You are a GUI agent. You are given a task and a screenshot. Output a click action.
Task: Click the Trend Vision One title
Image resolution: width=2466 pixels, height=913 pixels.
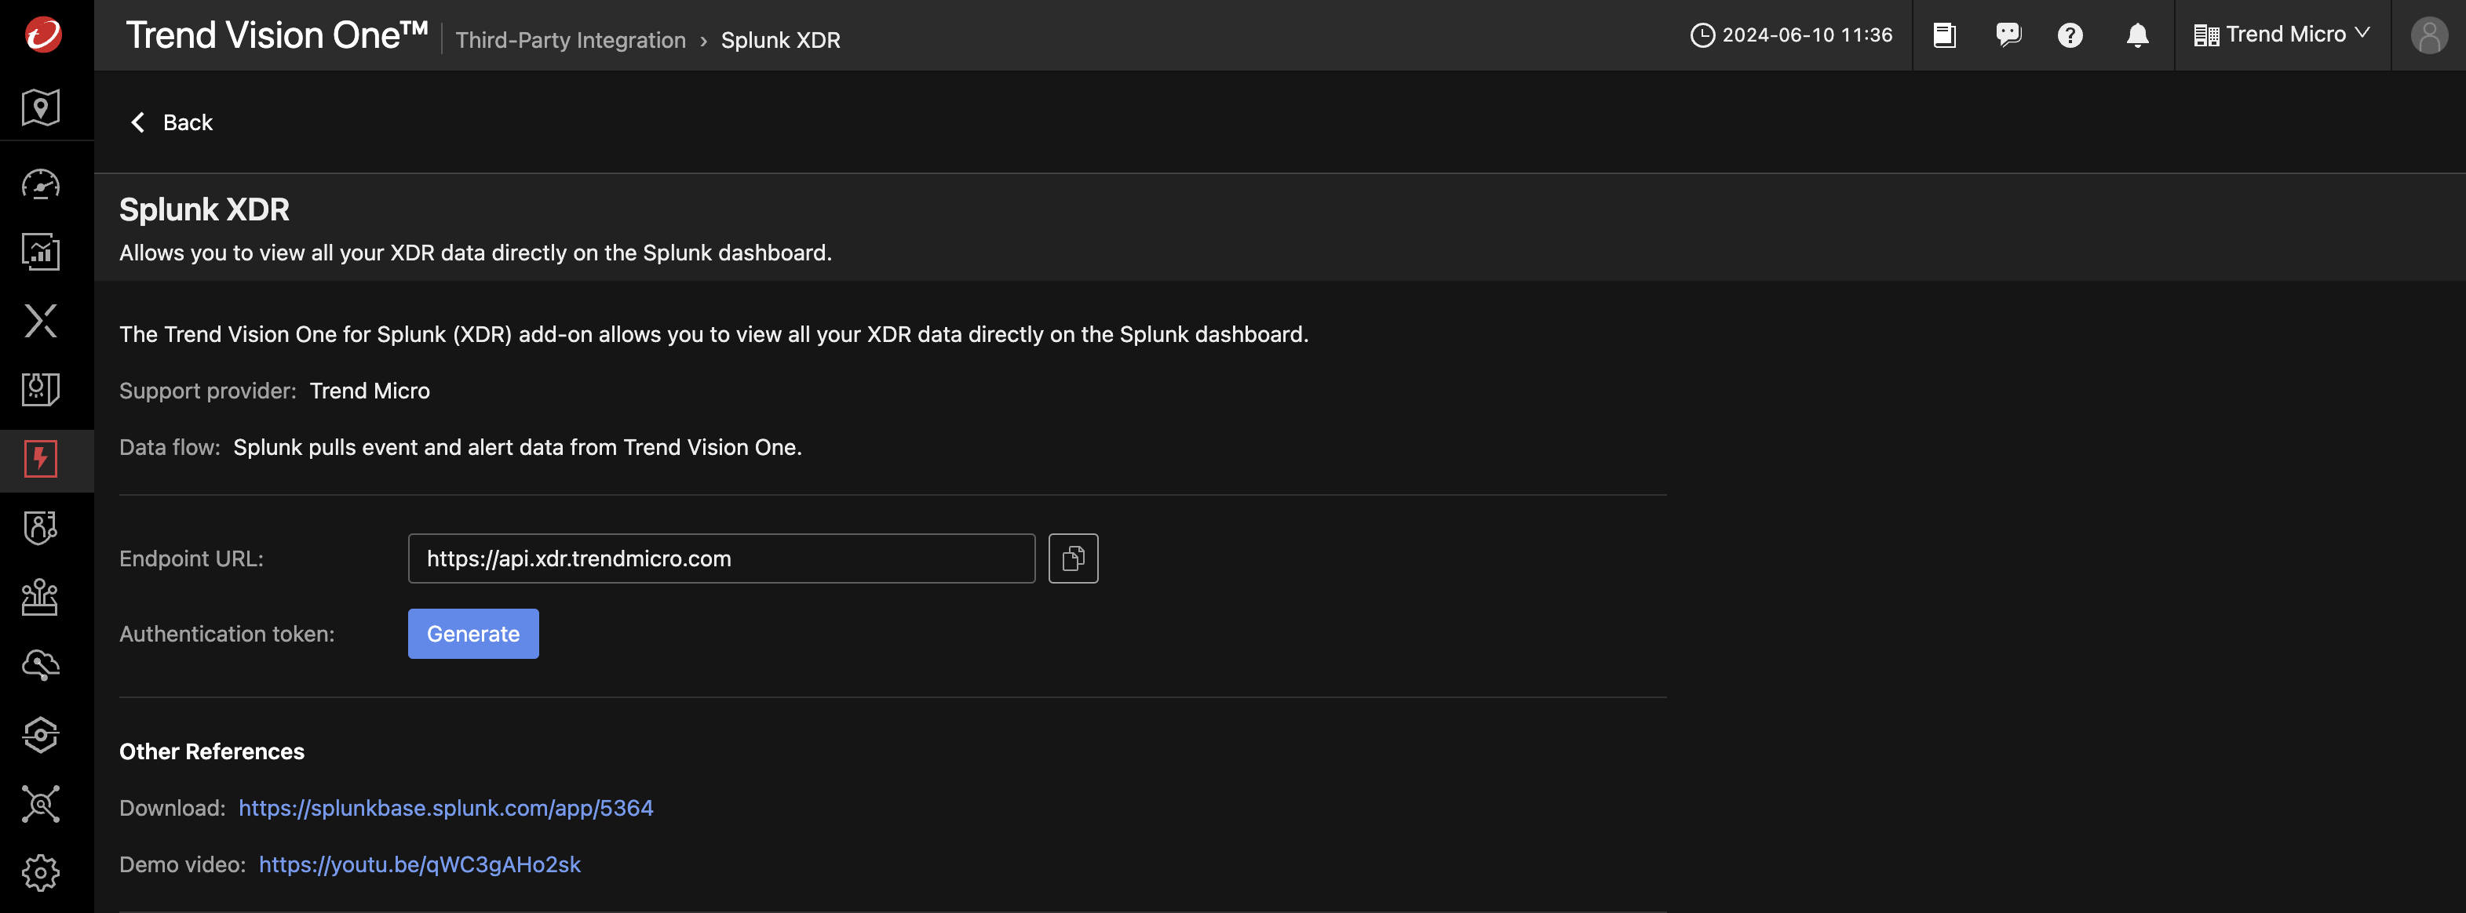[276, 35]
